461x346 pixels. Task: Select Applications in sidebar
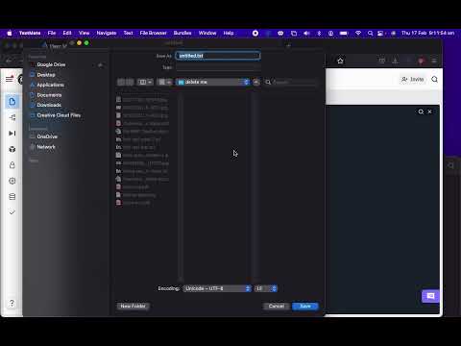coord(50,85)
